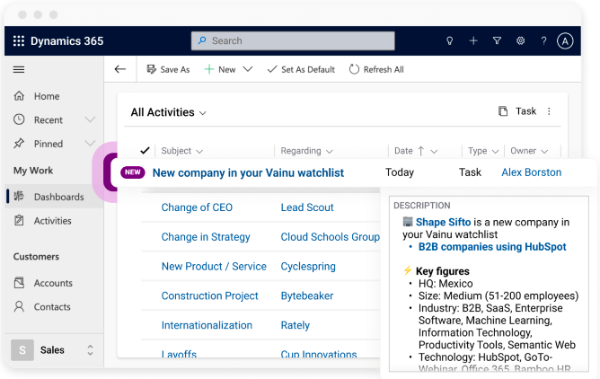Open the Sales area switcher arrows
The image size is (600, 379).
pyautogui.click(x=91, y=350)
